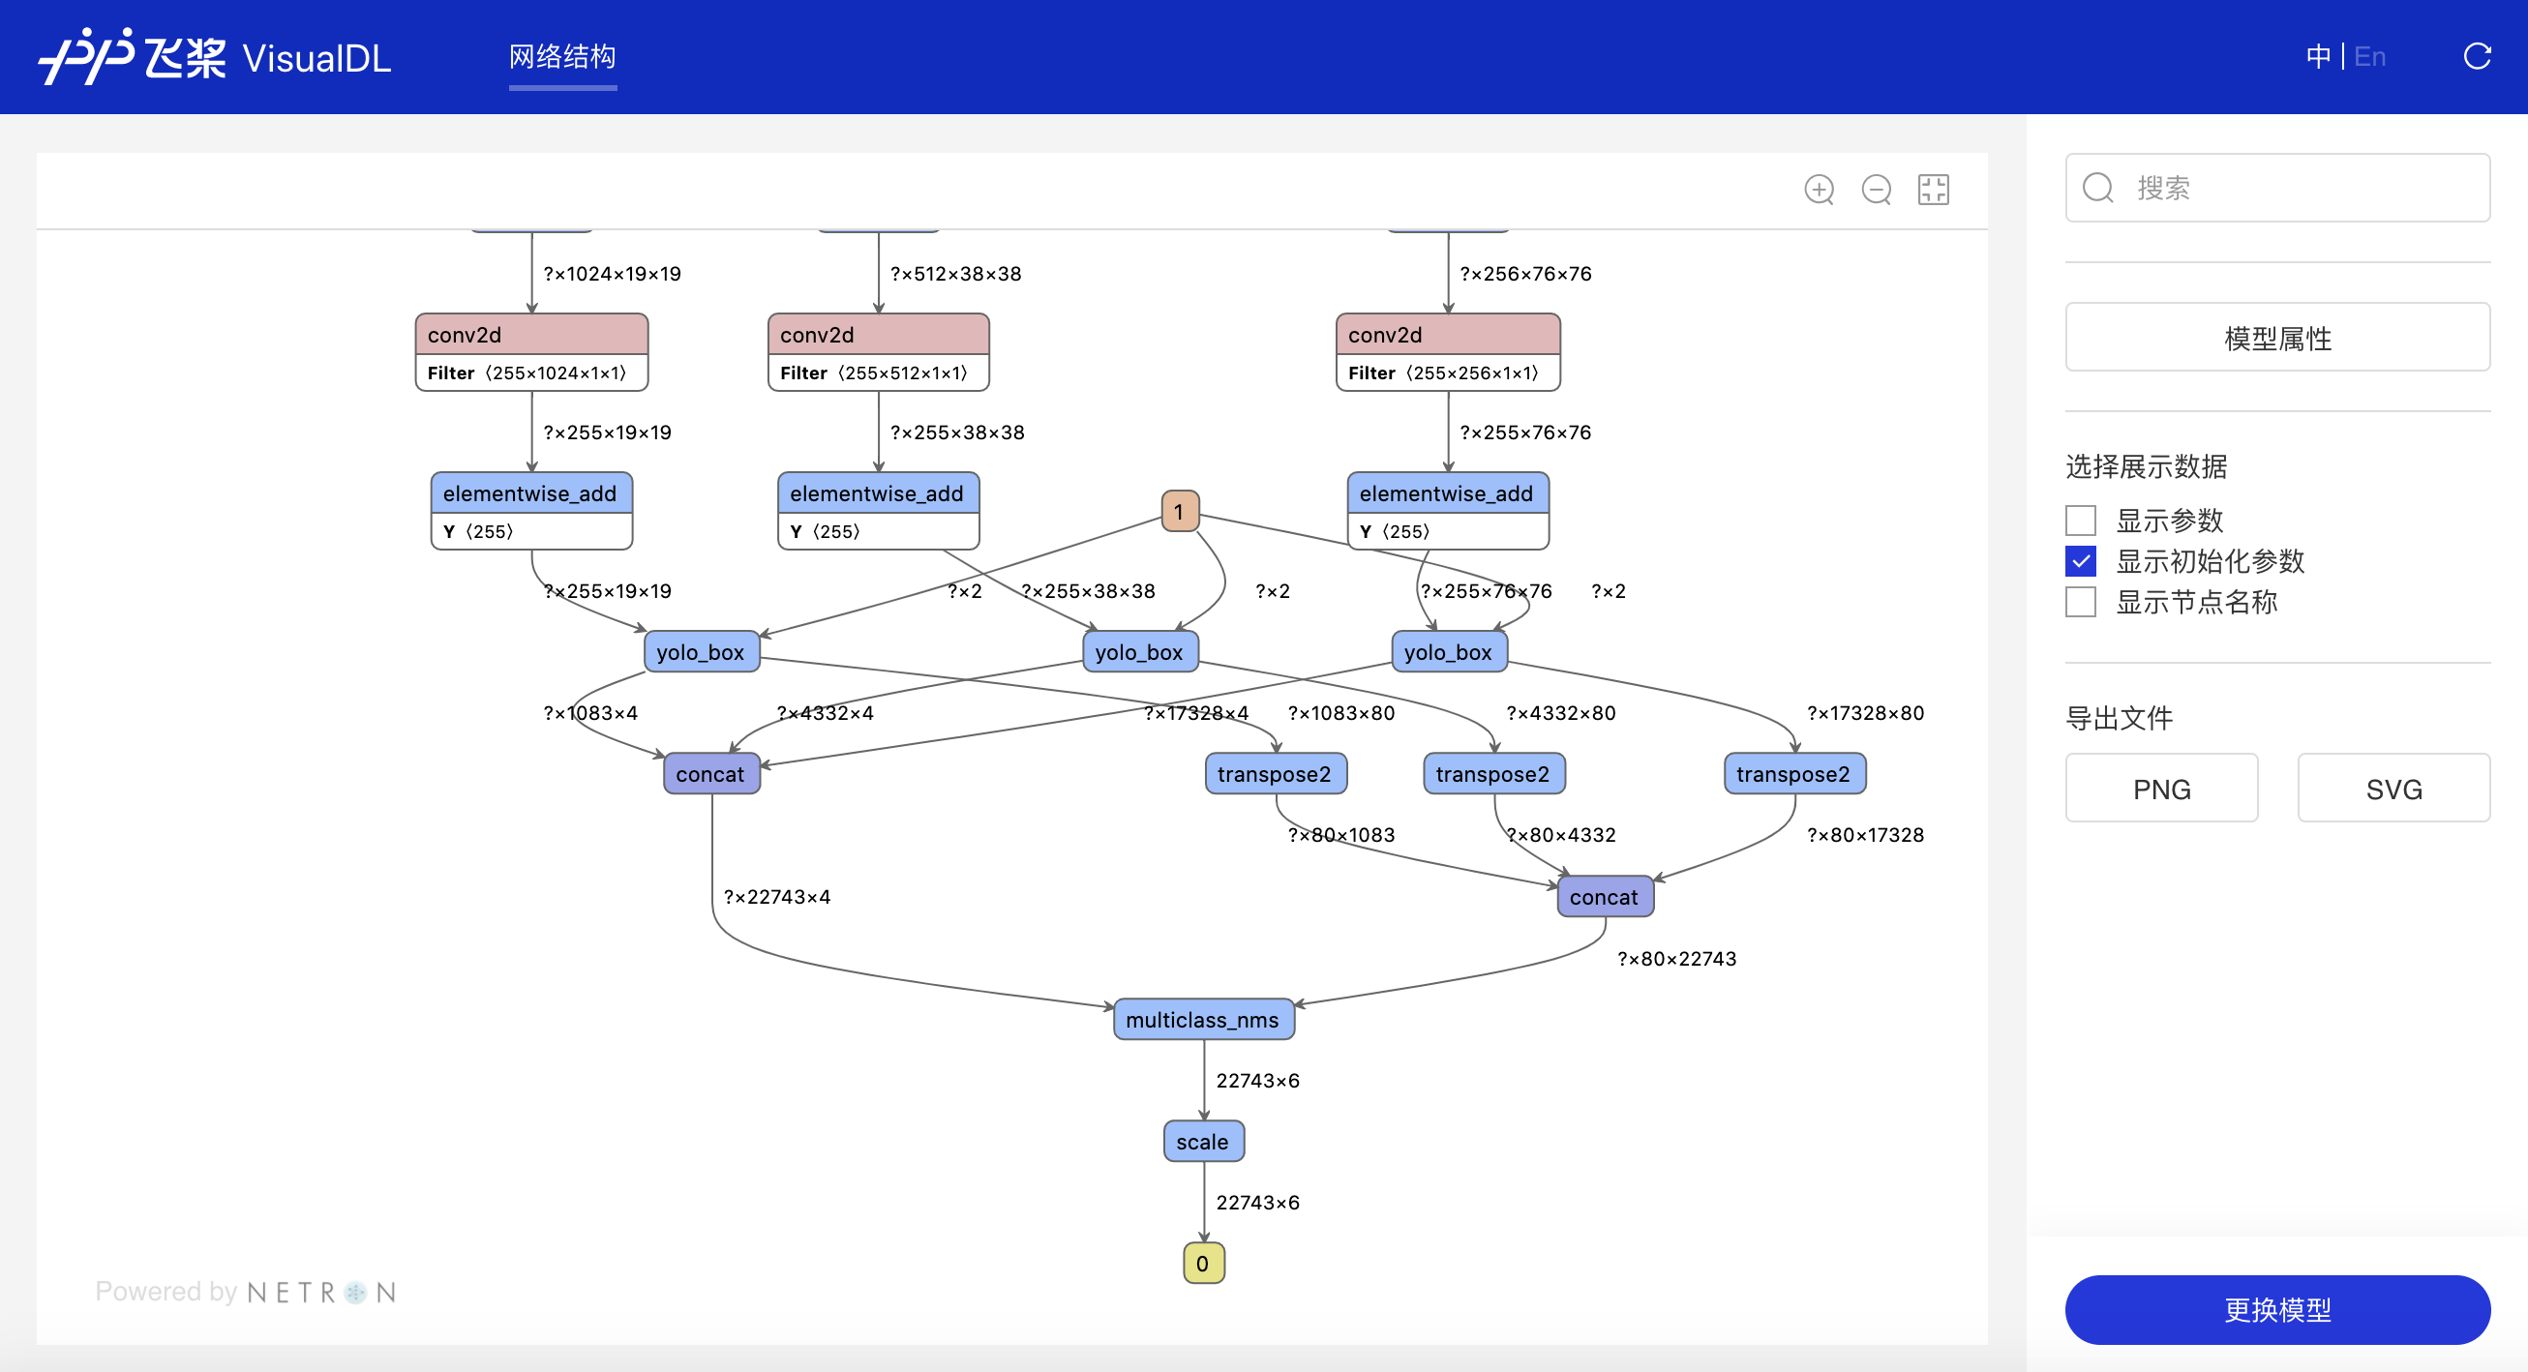
Task: Click the PaddlePaddle VisualDL logo
Action: [215, 57]
